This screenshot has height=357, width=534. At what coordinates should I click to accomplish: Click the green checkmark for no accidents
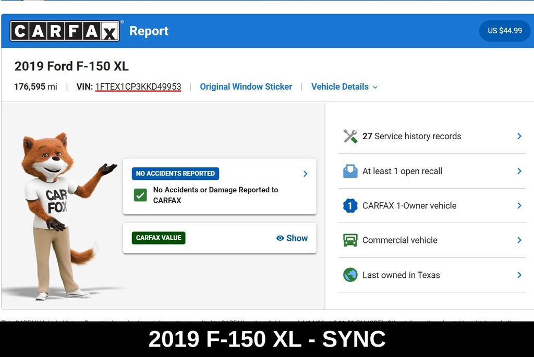140,195
